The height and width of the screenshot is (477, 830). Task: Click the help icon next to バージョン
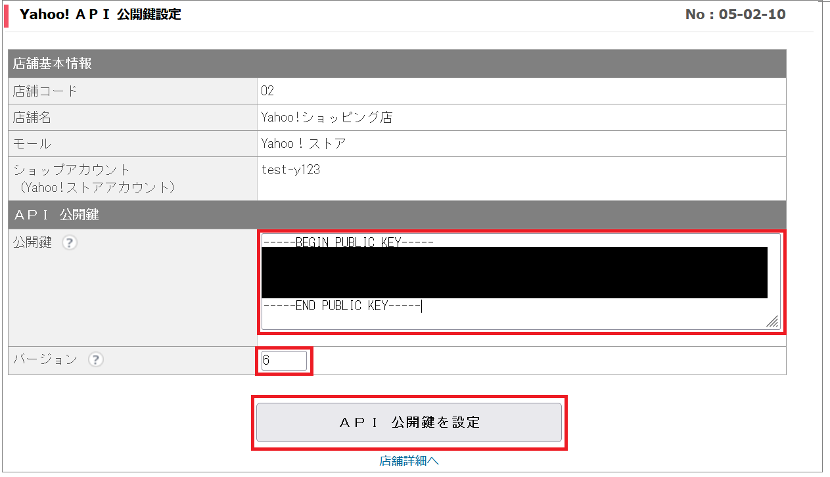tap(96, 359)
